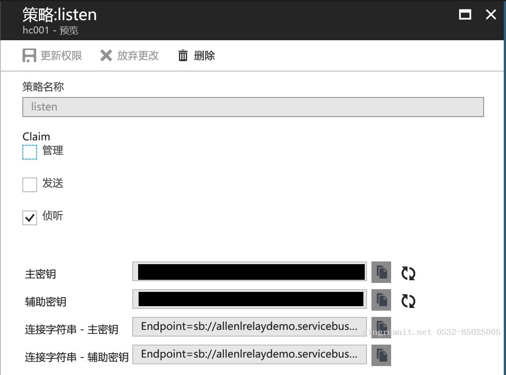Click the listen policy name field

(x=253, y=107)
